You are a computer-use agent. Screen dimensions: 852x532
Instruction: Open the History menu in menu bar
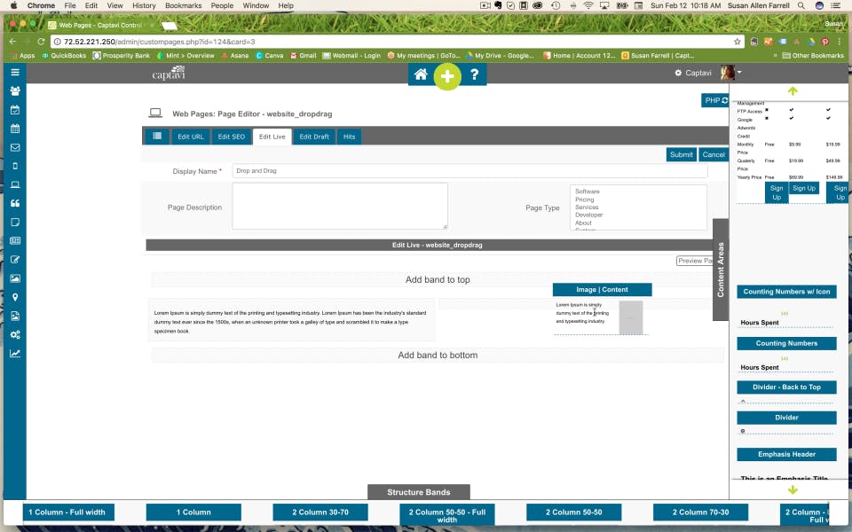[144, 5]
